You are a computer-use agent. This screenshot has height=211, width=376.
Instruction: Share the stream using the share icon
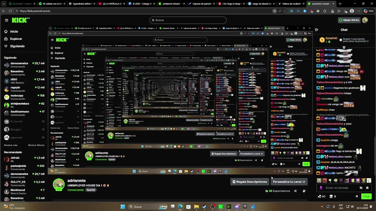point(295,191)
